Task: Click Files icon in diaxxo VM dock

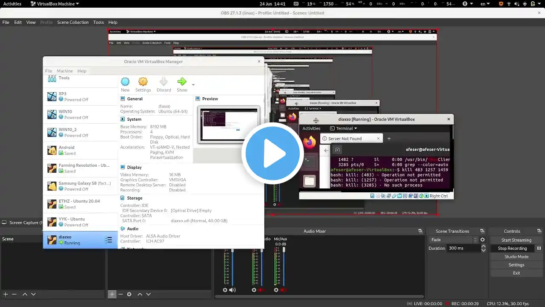Action: (309, 181)
